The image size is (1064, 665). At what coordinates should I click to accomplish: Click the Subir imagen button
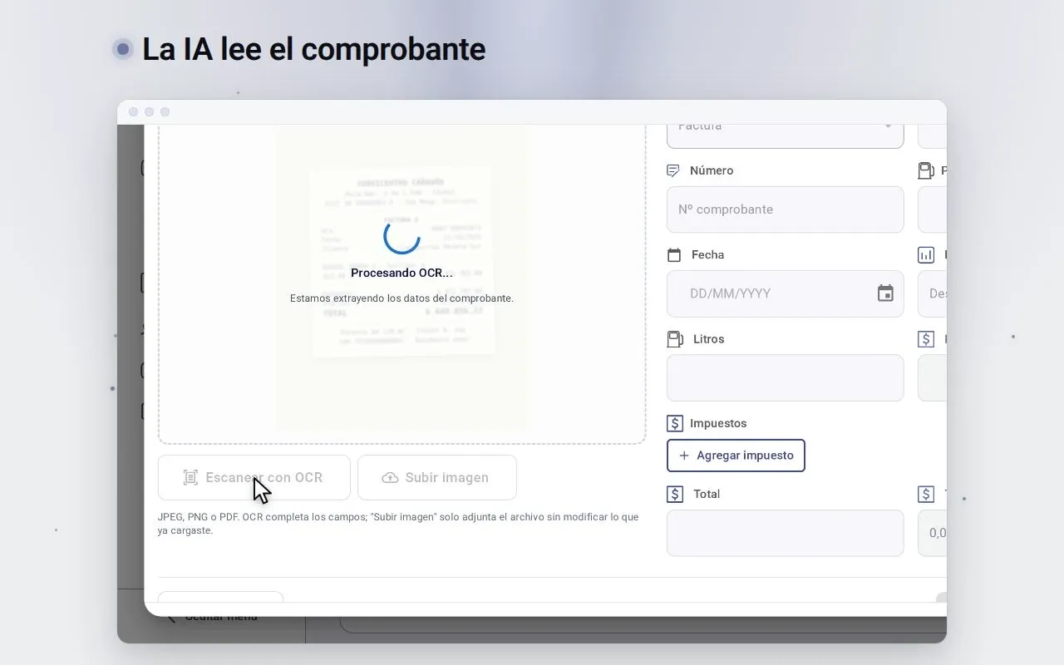(437, 477)
